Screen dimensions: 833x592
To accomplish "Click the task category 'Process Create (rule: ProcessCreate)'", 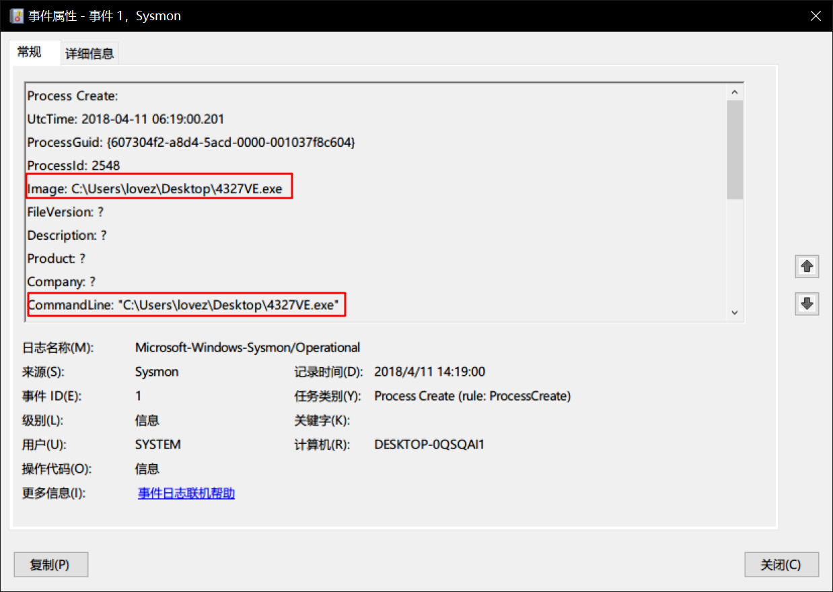I will 472,396.
